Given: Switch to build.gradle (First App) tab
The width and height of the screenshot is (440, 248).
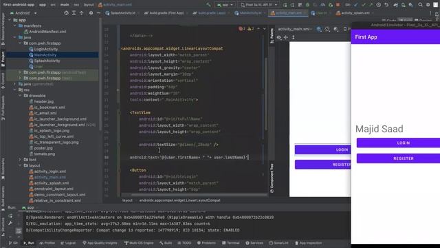Looking at the screenshot, I should (x=166, y=13).
